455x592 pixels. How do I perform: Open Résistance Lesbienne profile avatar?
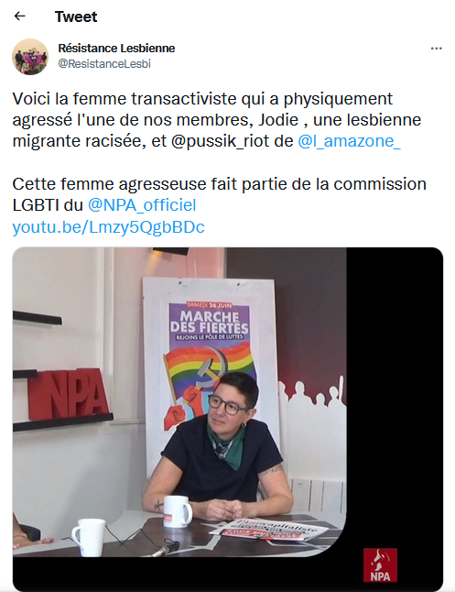[30, 57]
